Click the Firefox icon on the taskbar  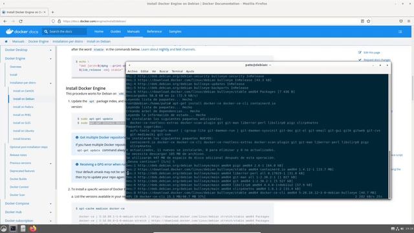[33, 228]
